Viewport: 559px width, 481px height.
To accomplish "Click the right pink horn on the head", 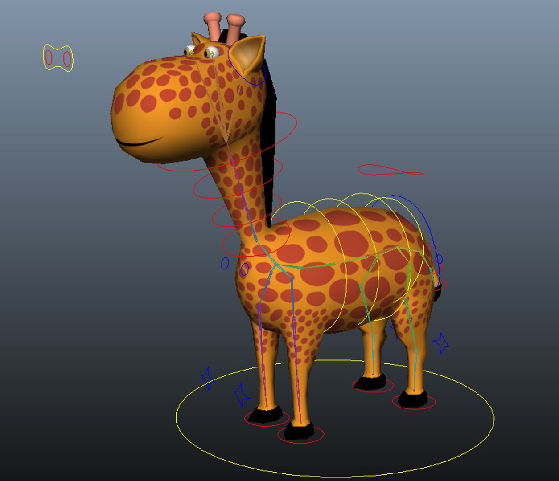I will tap(234, 29).
